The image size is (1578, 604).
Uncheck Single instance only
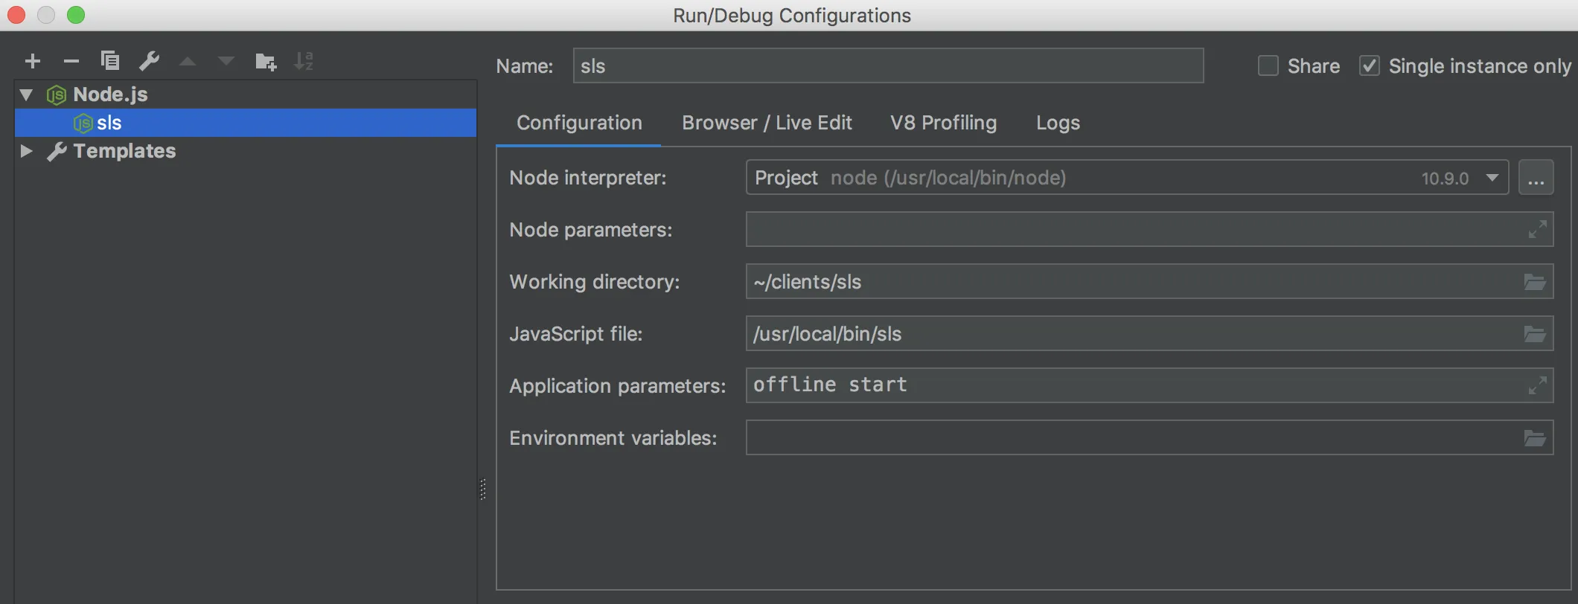point(1370,65)
